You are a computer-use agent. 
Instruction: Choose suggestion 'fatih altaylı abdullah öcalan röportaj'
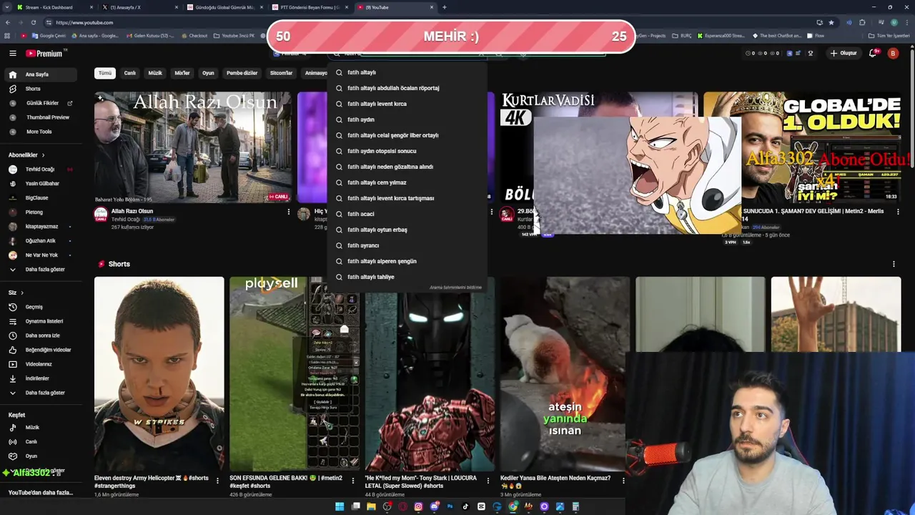[x=407, y=88]
